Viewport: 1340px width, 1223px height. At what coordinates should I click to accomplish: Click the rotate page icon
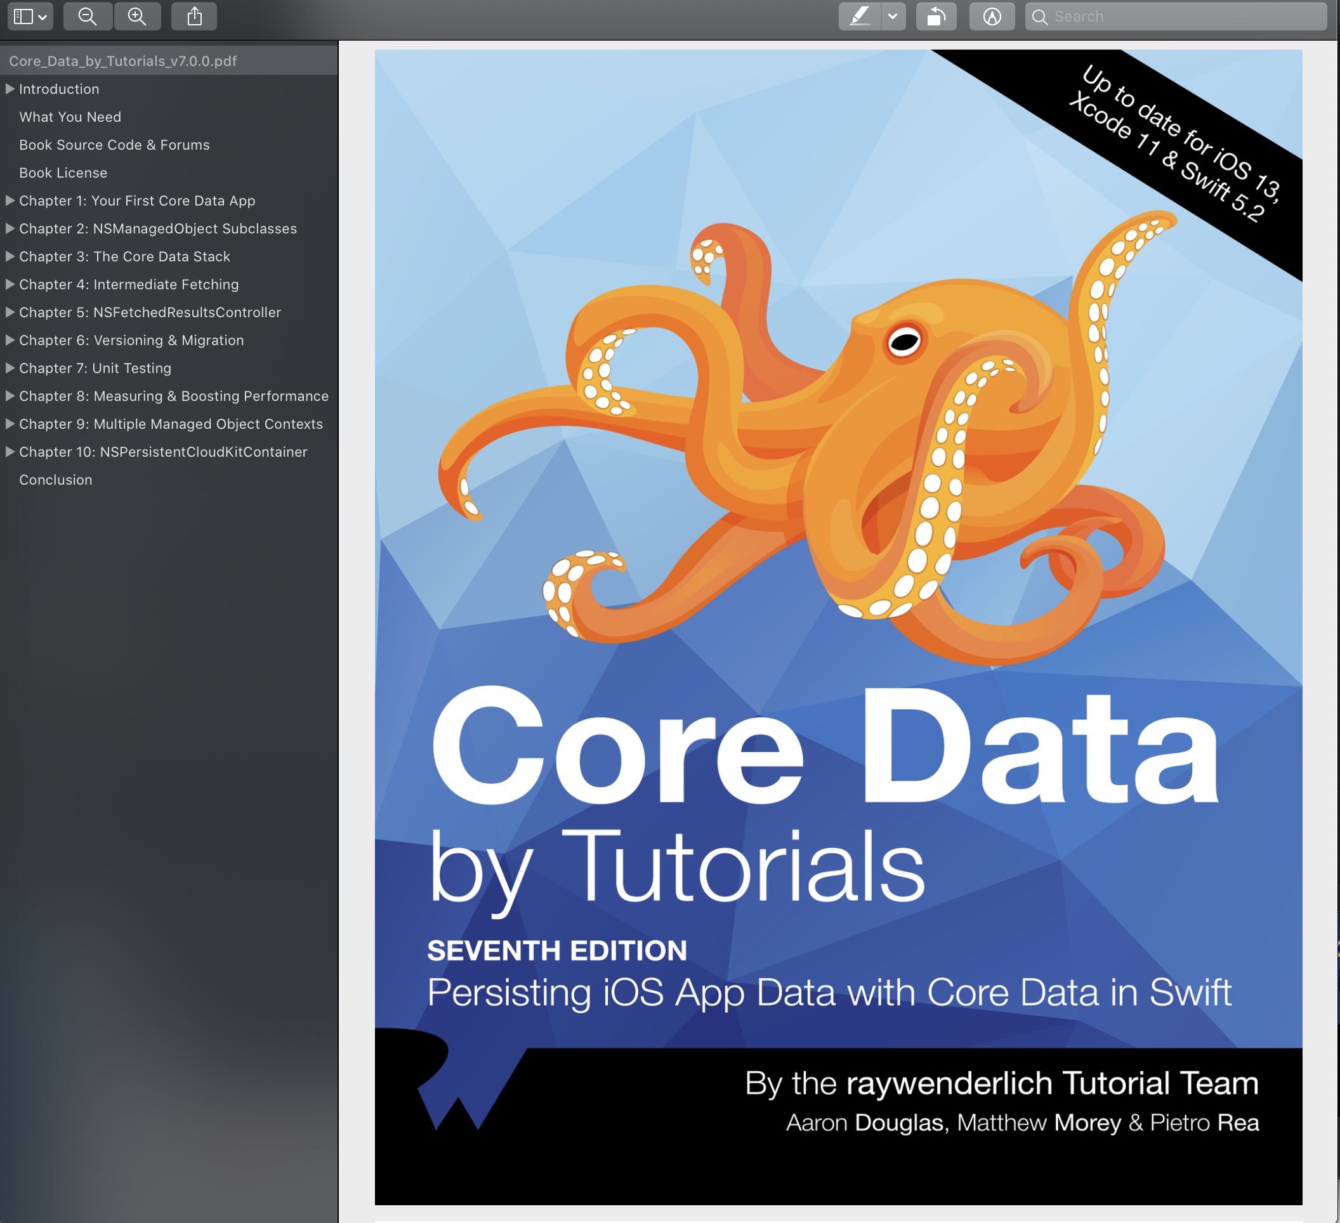coord(936,16)
